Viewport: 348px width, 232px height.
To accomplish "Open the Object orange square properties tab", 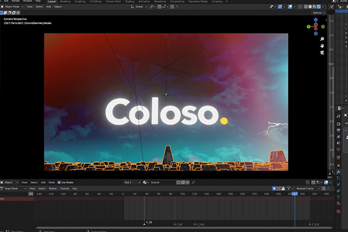I will (x=338, y=165).
